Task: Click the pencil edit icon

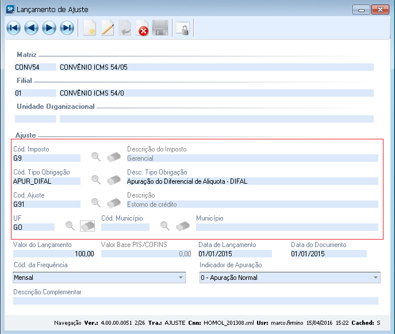Action: (108, 28)
